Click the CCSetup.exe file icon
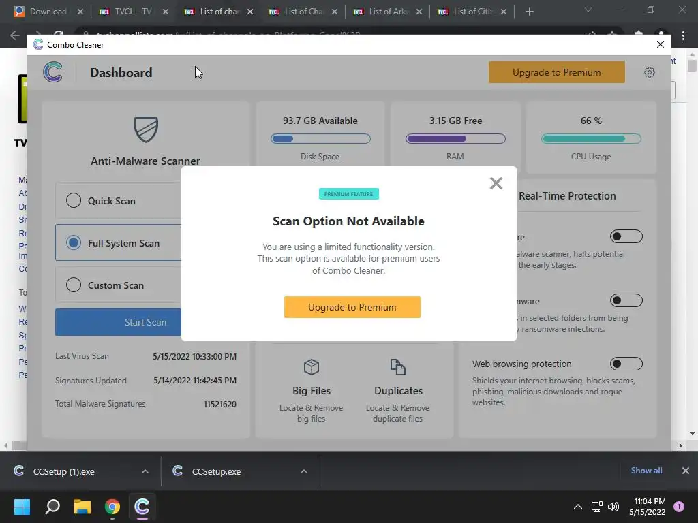This screenshot has width=698, height=523. [x=178, y=471]
